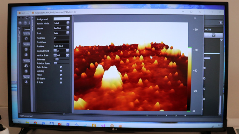Click the Process section header

[27, 61]
